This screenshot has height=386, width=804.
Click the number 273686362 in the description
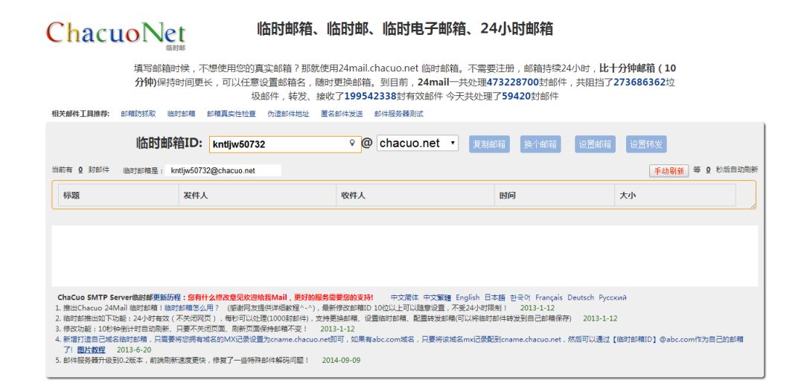pos(639,82)
